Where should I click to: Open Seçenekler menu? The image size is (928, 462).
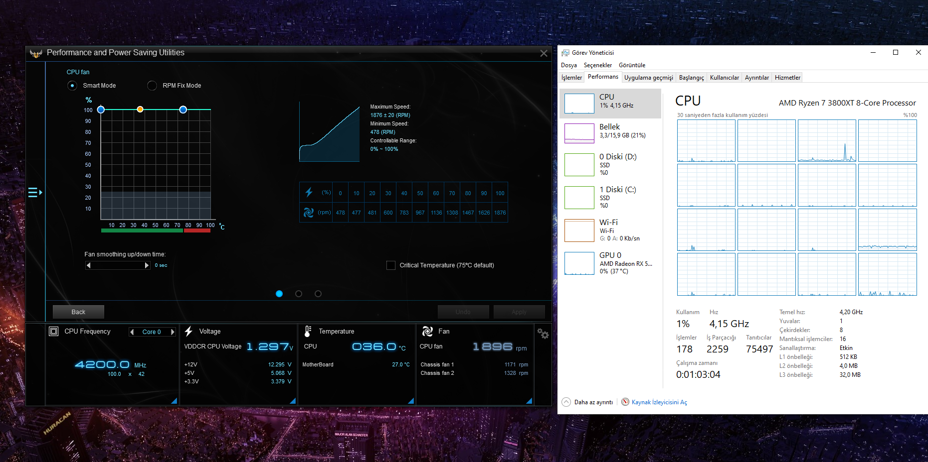(x=598, y=65)
